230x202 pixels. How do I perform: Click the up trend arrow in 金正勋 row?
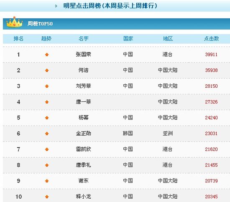[x=47, y=134]
